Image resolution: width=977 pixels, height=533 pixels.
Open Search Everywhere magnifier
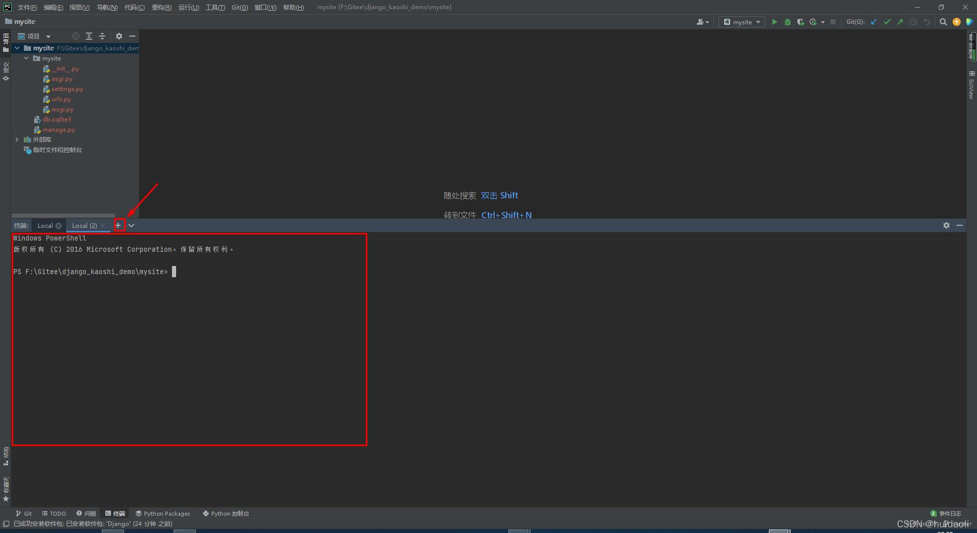click(x=943, y=22)
